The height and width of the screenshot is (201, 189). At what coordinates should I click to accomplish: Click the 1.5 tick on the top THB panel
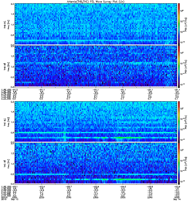pyautogui.click(x=12, y=14)
